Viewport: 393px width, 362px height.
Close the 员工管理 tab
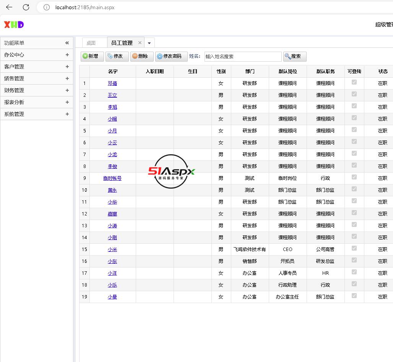(x=140, y=43)
